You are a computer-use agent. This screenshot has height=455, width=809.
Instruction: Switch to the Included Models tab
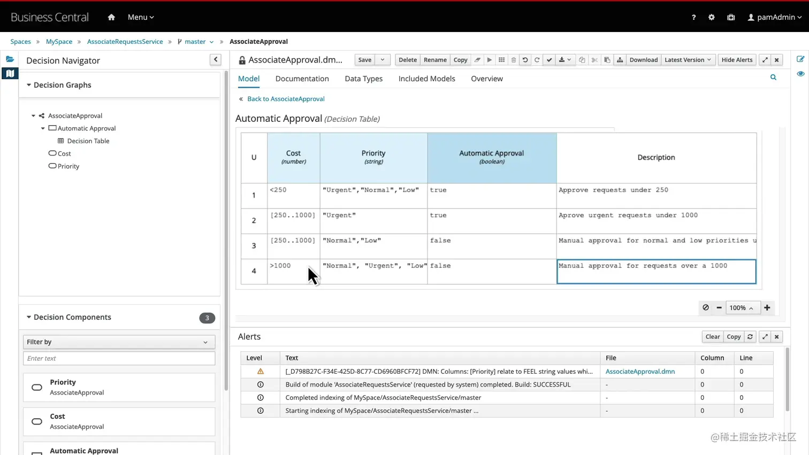click(427, 79)
